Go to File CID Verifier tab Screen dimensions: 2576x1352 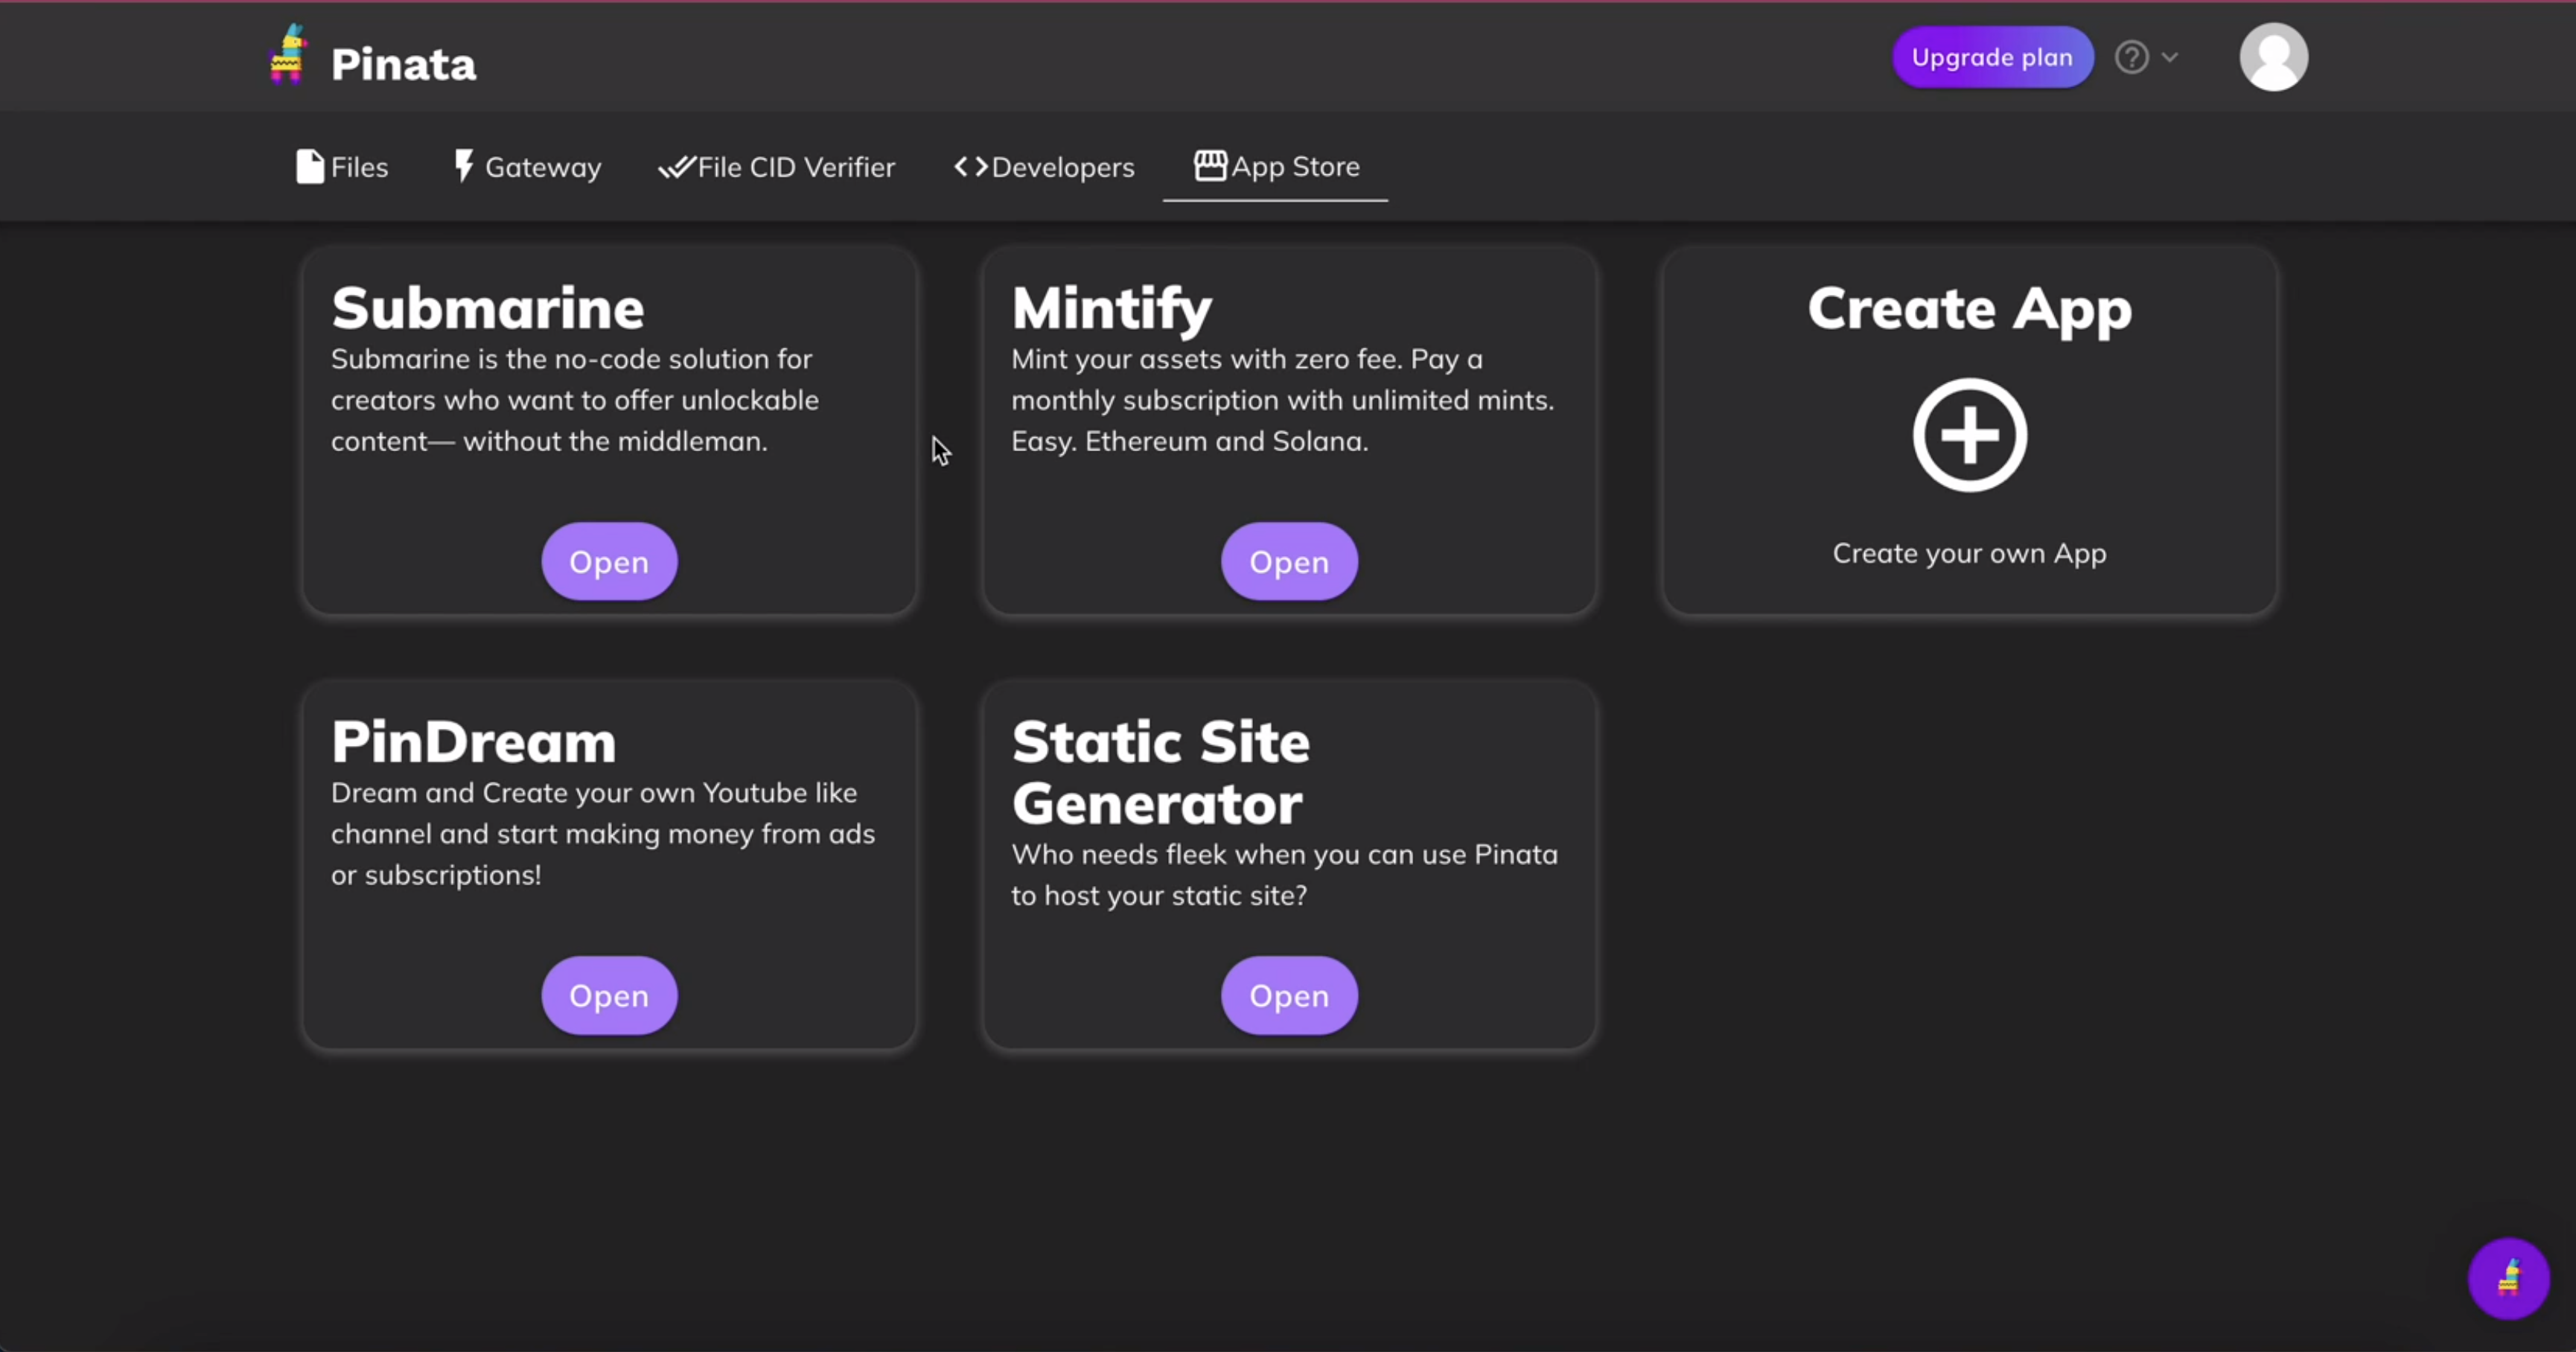coord(776,166)
